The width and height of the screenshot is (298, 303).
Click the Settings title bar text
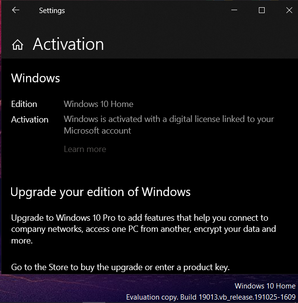pyautogui.click(x=52, y=11)
